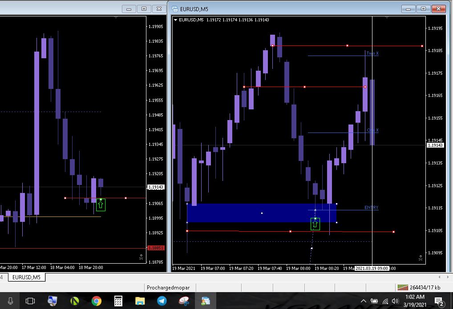Open the dropdown arrow beside EURUSD,M5 chart label
The width and height of the screenshot is (453, 309).
(175, 20)
